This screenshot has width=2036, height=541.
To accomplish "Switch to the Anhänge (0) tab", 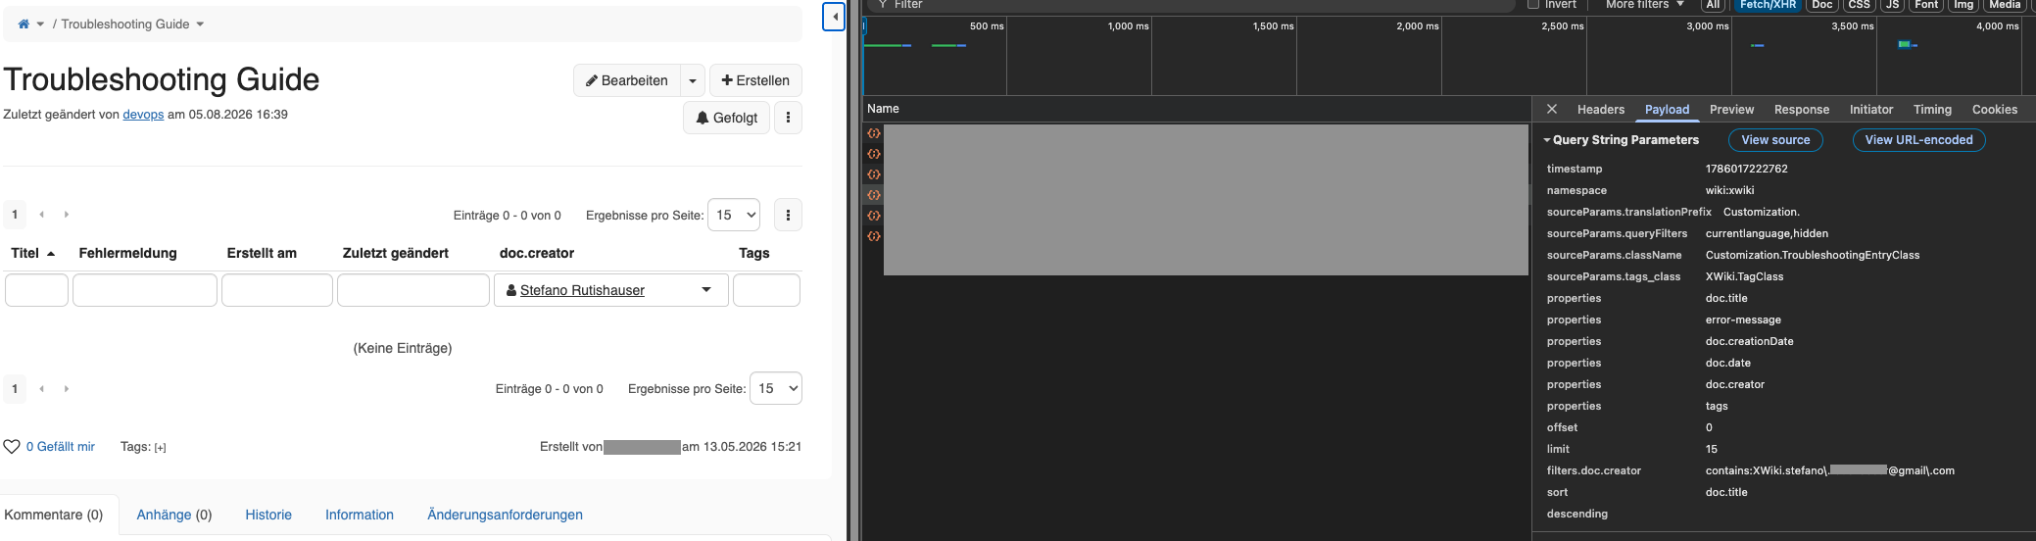I will pos(174,515).
